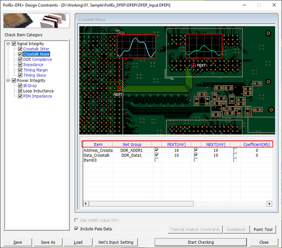This screenshot has height=248, width=282.
Task: Select Timing Skew in the category tree
Action: (x=35, y=75)
